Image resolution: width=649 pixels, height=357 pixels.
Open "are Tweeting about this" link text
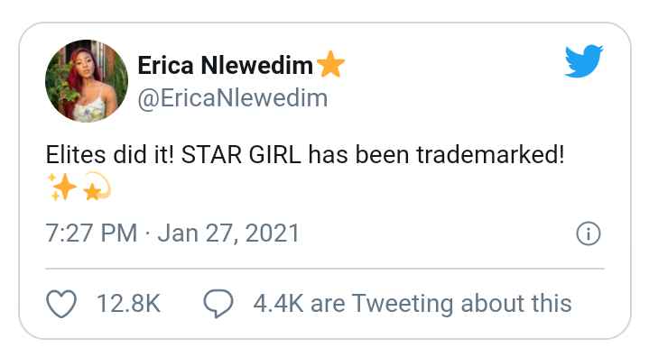(440, 304)
